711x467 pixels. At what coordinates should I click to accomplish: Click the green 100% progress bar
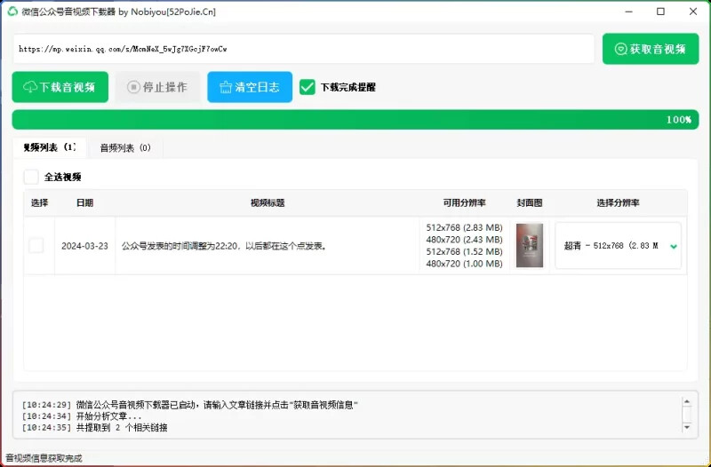(x=355, y=120)
